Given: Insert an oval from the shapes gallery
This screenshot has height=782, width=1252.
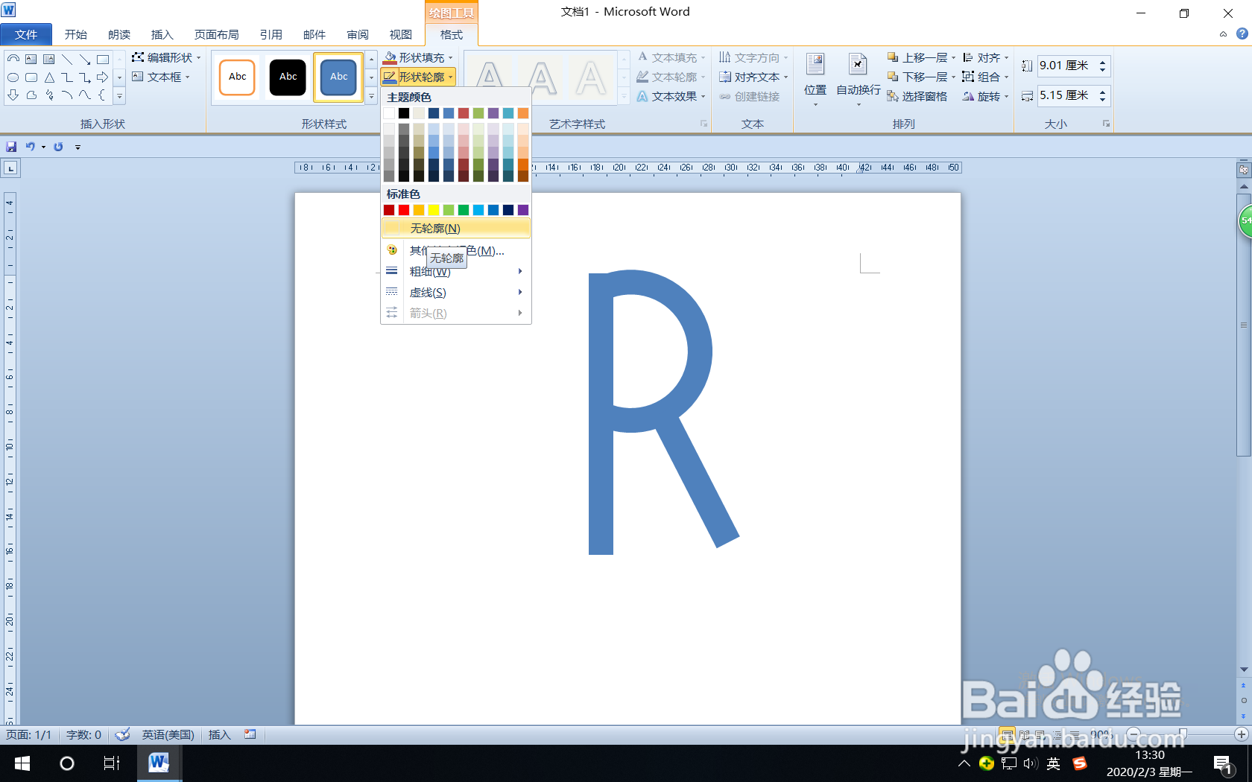Looking at the screenshot, I should click(x=13, y=77).
